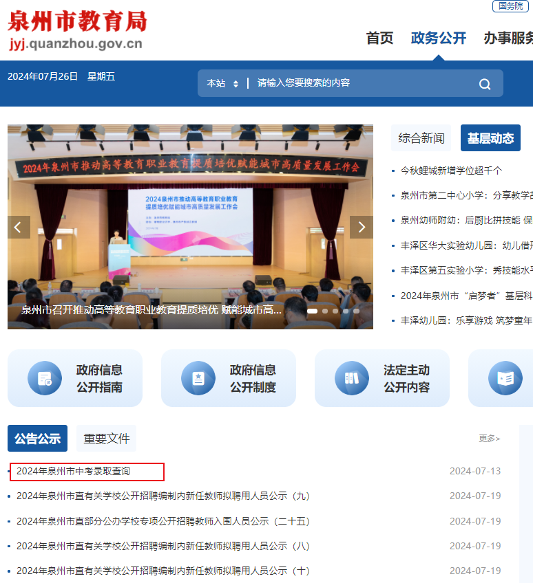Click the 泉州市教育局 site logo

tap(76, 30)
